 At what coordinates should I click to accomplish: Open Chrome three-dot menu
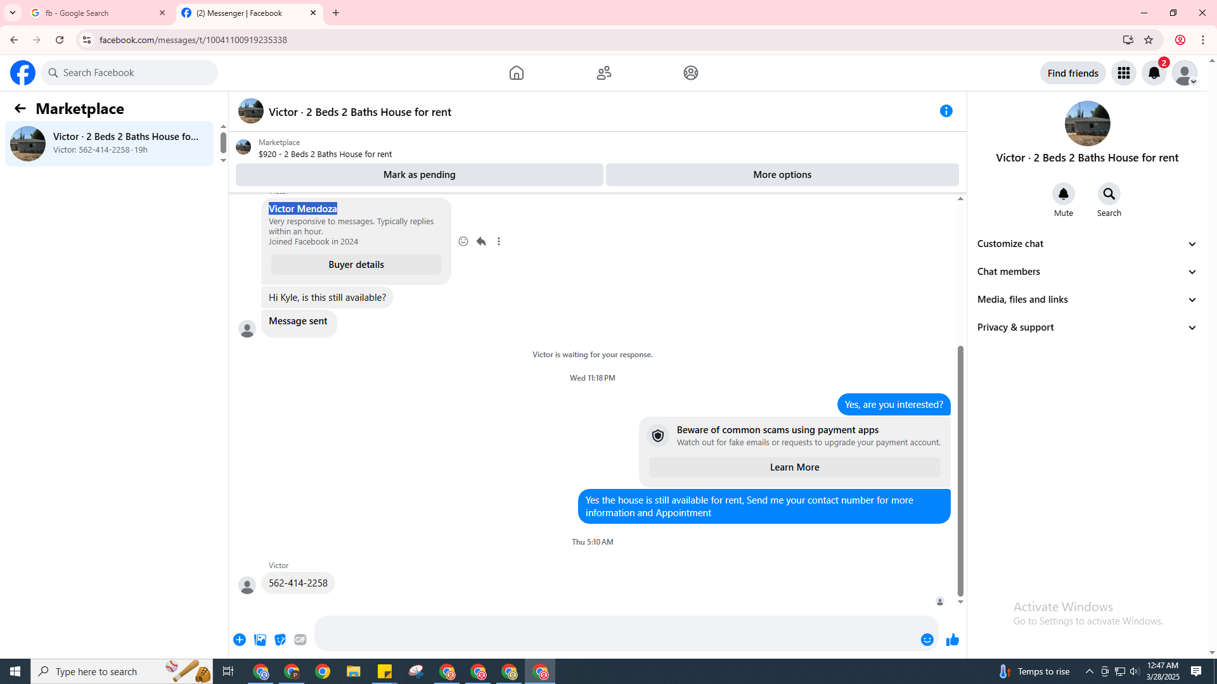pyautogui.click(x=1203, y=40)
